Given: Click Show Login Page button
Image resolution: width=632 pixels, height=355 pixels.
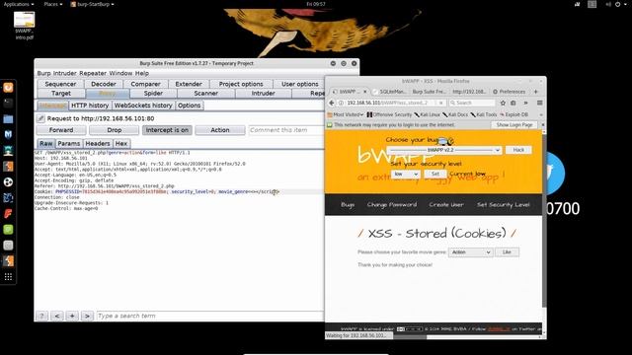Looking at the screenshot, I should pyautogui.click(x=514, y=125).
